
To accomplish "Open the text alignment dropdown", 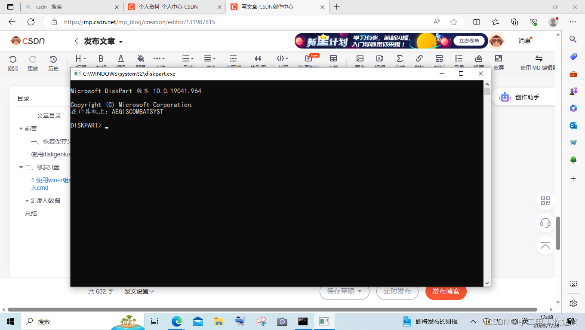I will [210, 58].
